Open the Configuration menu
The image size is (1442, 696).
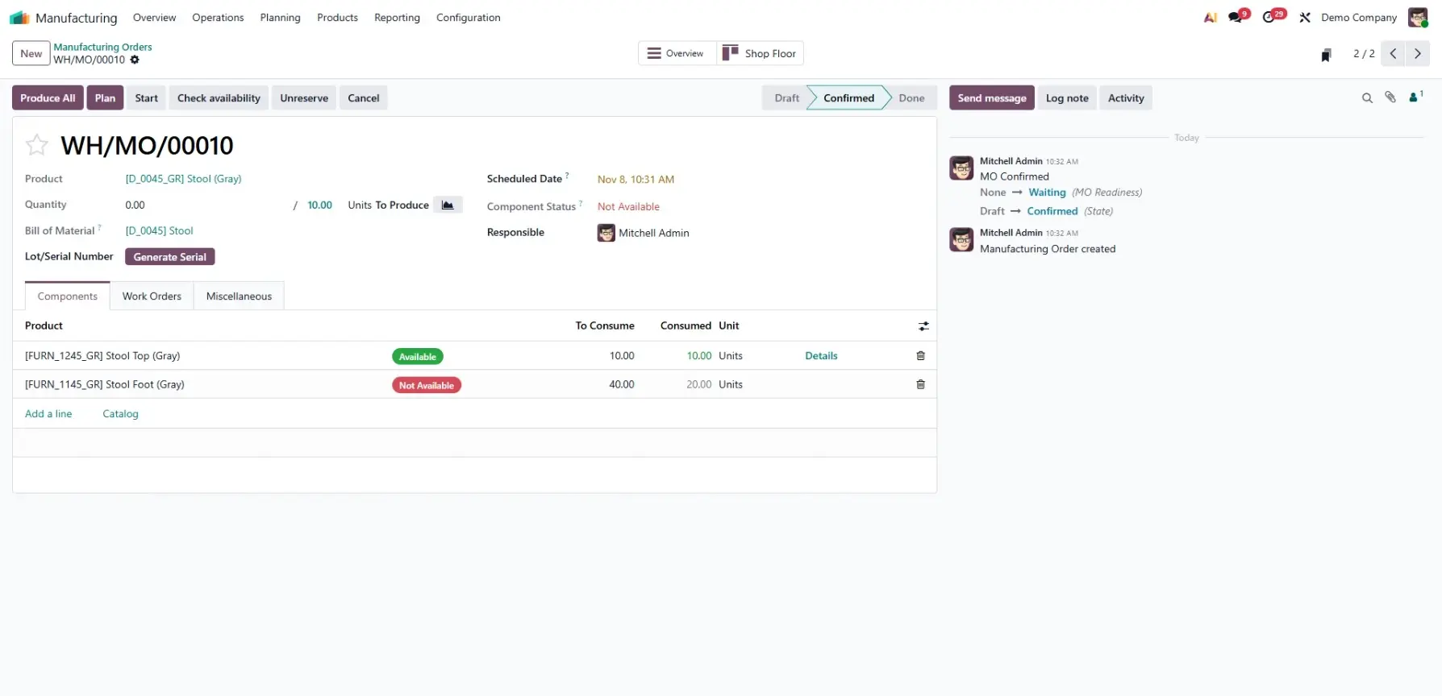pos(468,18)
